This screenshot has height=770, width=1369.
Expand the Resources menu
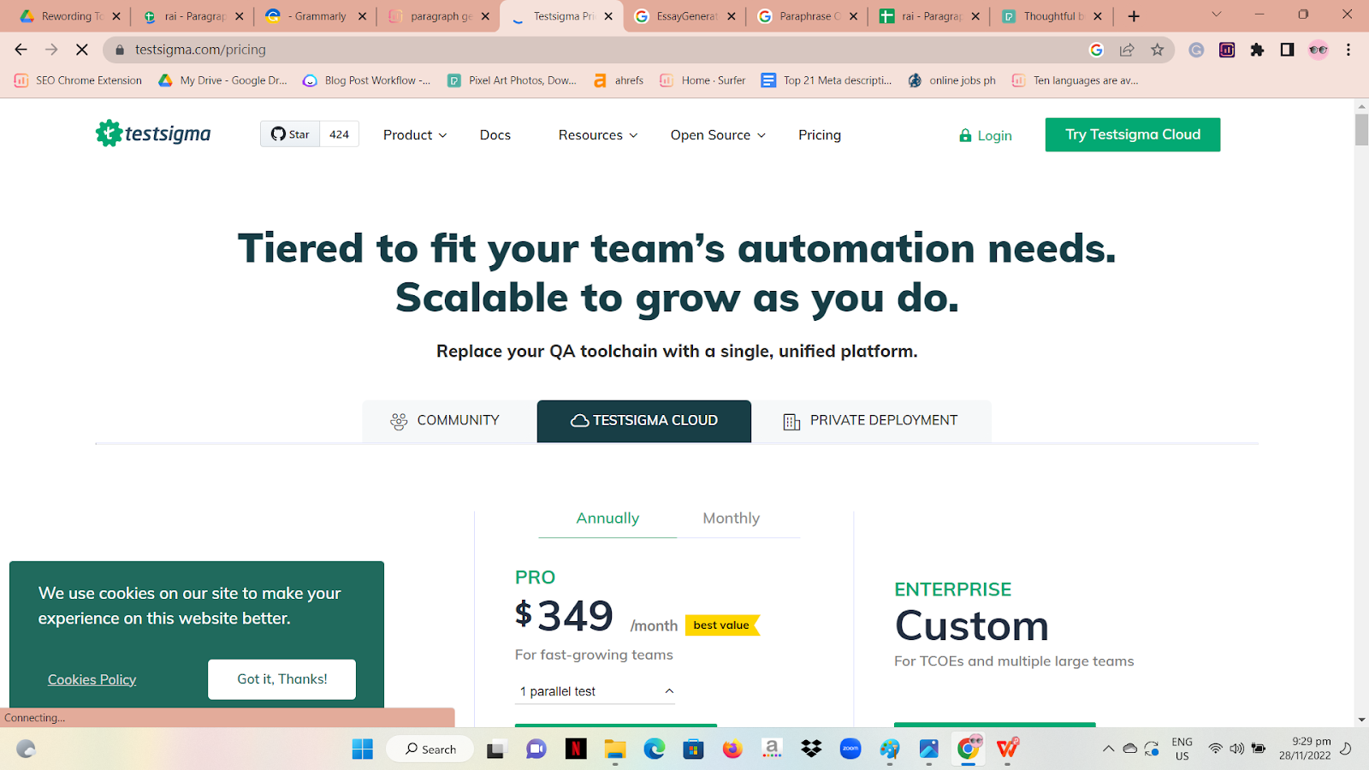pyautogui.click(x=598, y=135)
